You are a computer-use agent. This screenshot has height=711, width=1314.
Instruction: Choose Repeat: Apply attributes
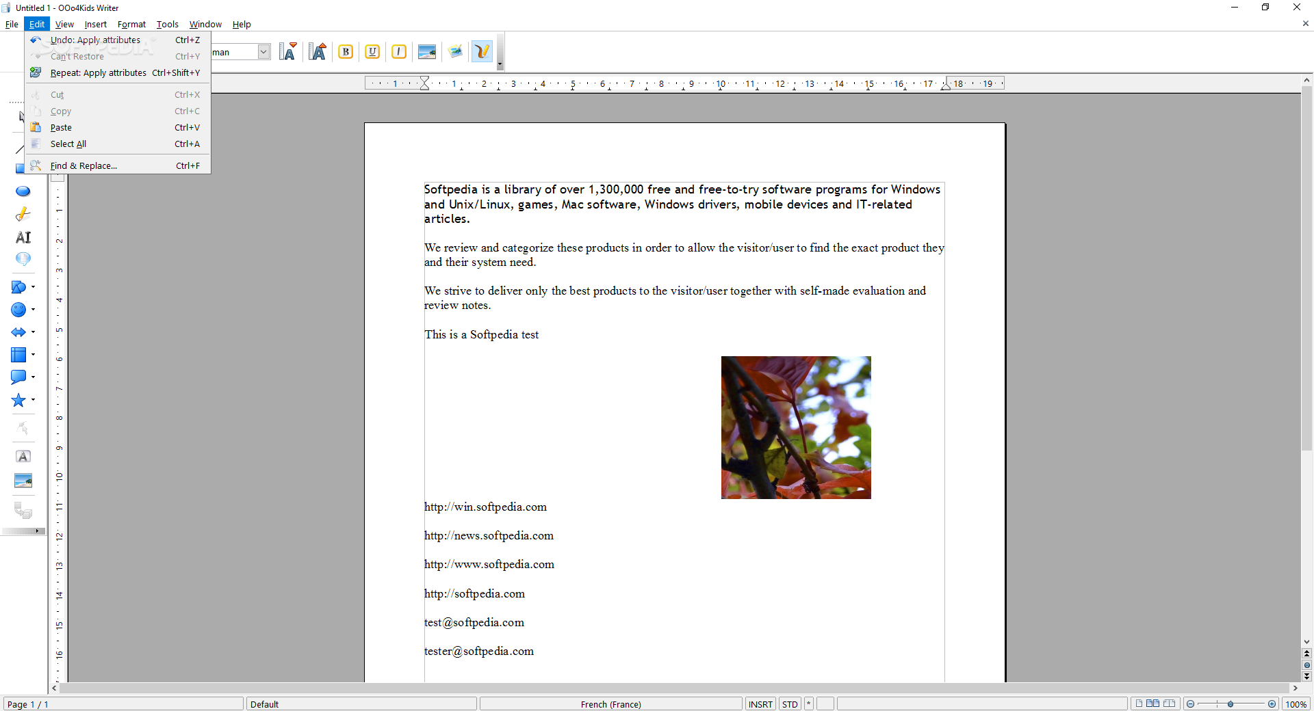click(x=118, y=73)
